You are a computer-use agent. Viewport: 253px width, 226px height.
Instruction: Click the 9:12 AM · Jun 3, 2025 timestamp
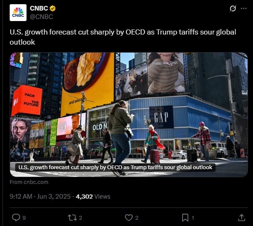40,197
